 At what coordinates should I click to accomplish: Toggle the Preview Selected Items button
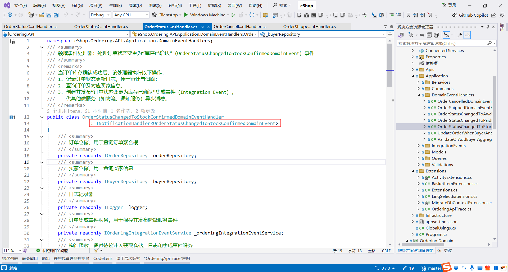click(467, 35)
